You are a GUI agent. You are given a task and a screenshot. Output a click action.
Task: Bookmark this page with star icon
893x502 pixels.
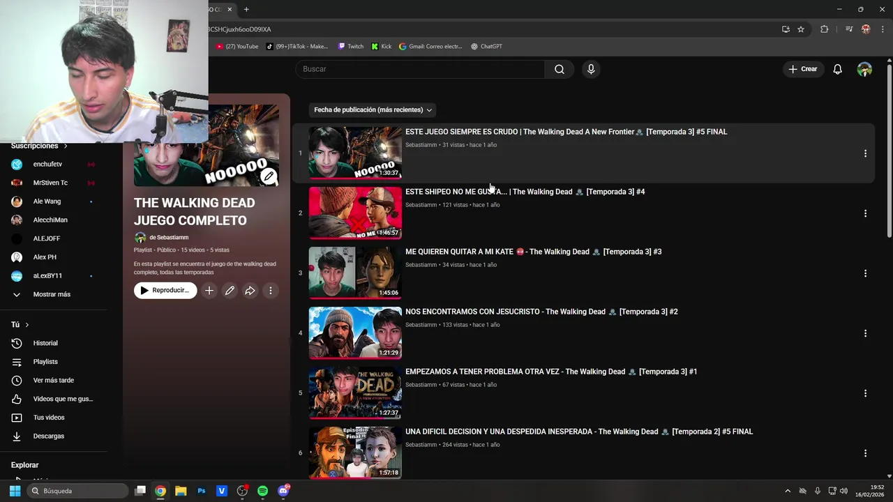point(801,29)
